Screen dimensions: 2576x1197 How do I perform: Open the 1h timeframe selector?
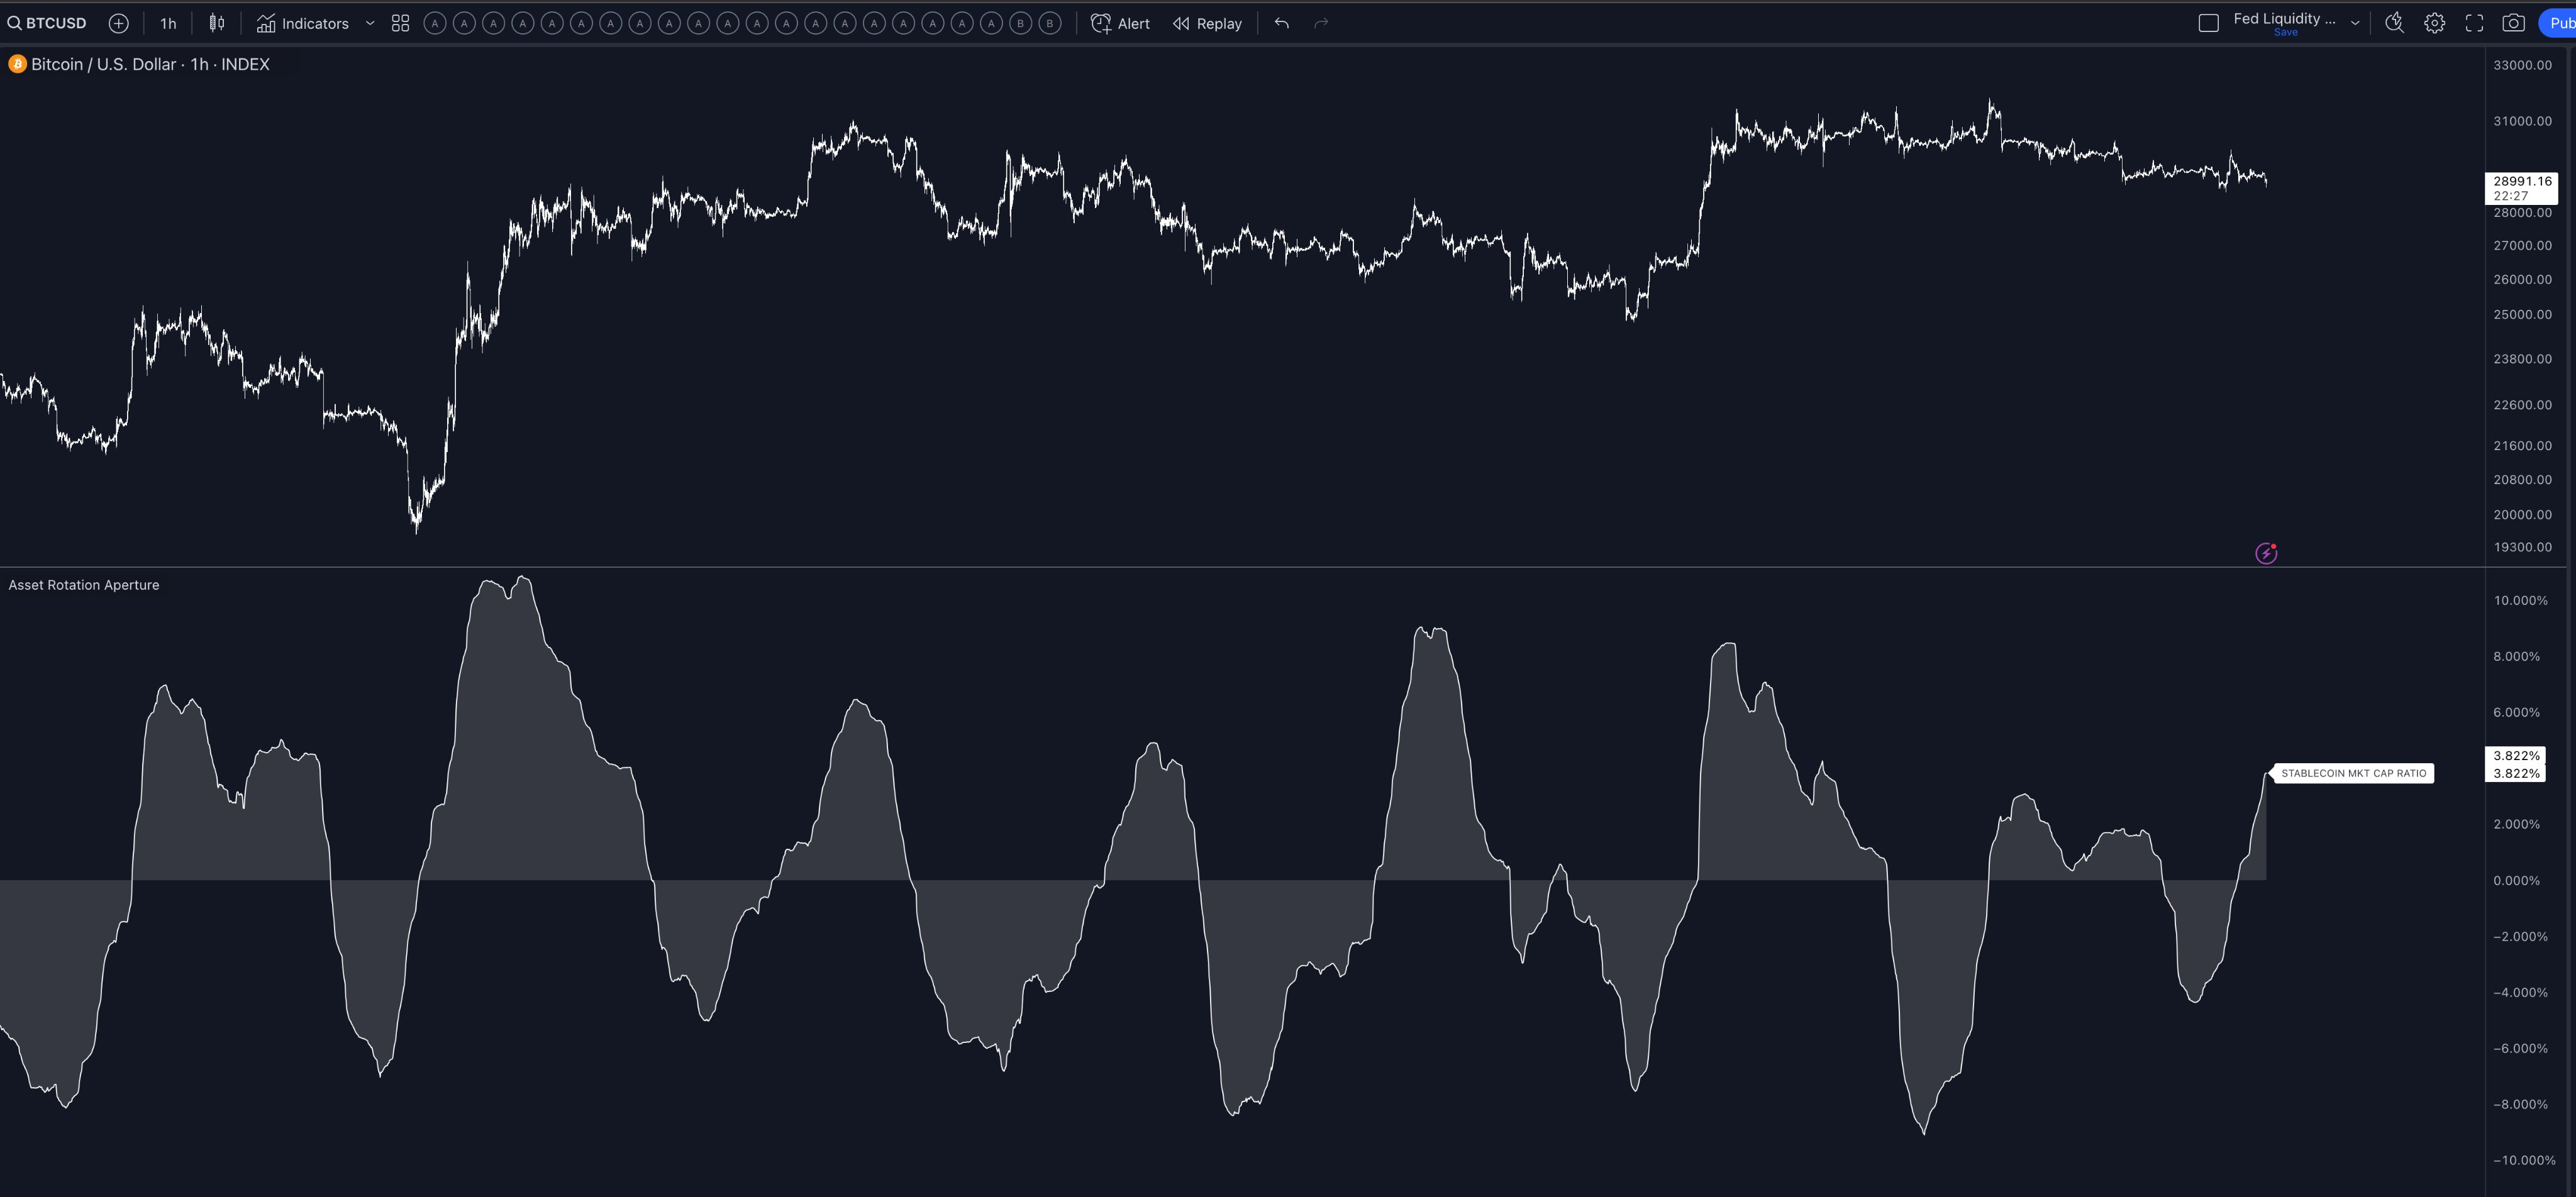click(168, 23)
